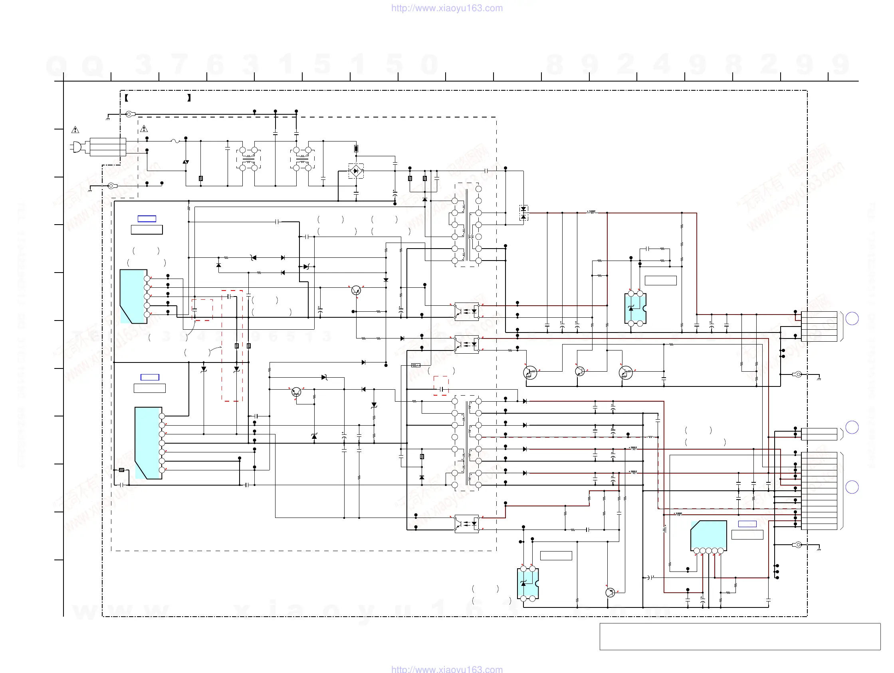Click the cyan shunt regulator in upper right
The width and height of the screenshot is (894, 673).
click(635, 308)
